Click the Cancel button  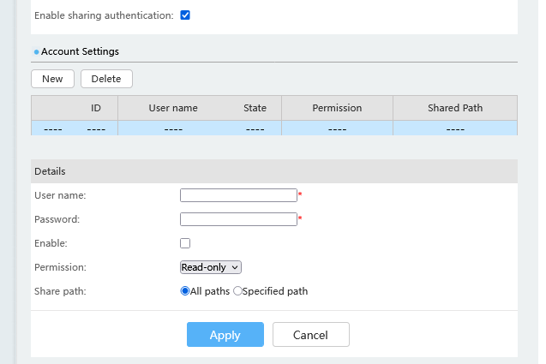tap(311, 335)
